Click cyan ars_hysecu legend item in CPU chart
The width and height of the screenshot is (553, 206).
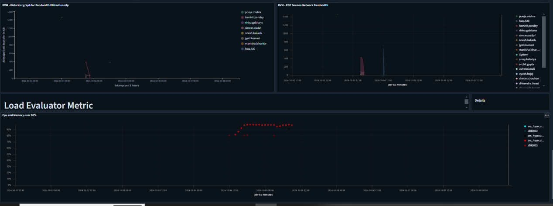point(535,126)
